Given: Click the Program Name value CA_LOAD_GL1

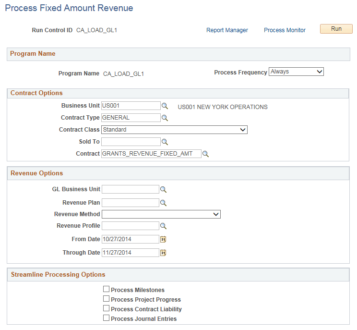Looking at the screenshot, I should click(x=123, y=74).
